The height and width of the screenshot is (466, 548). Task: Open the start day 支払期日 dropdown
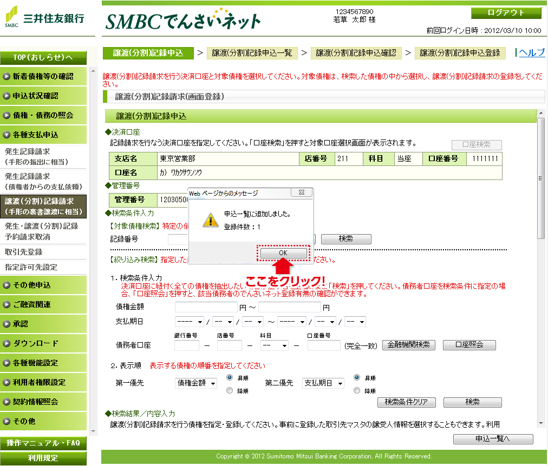pos(253,322)
